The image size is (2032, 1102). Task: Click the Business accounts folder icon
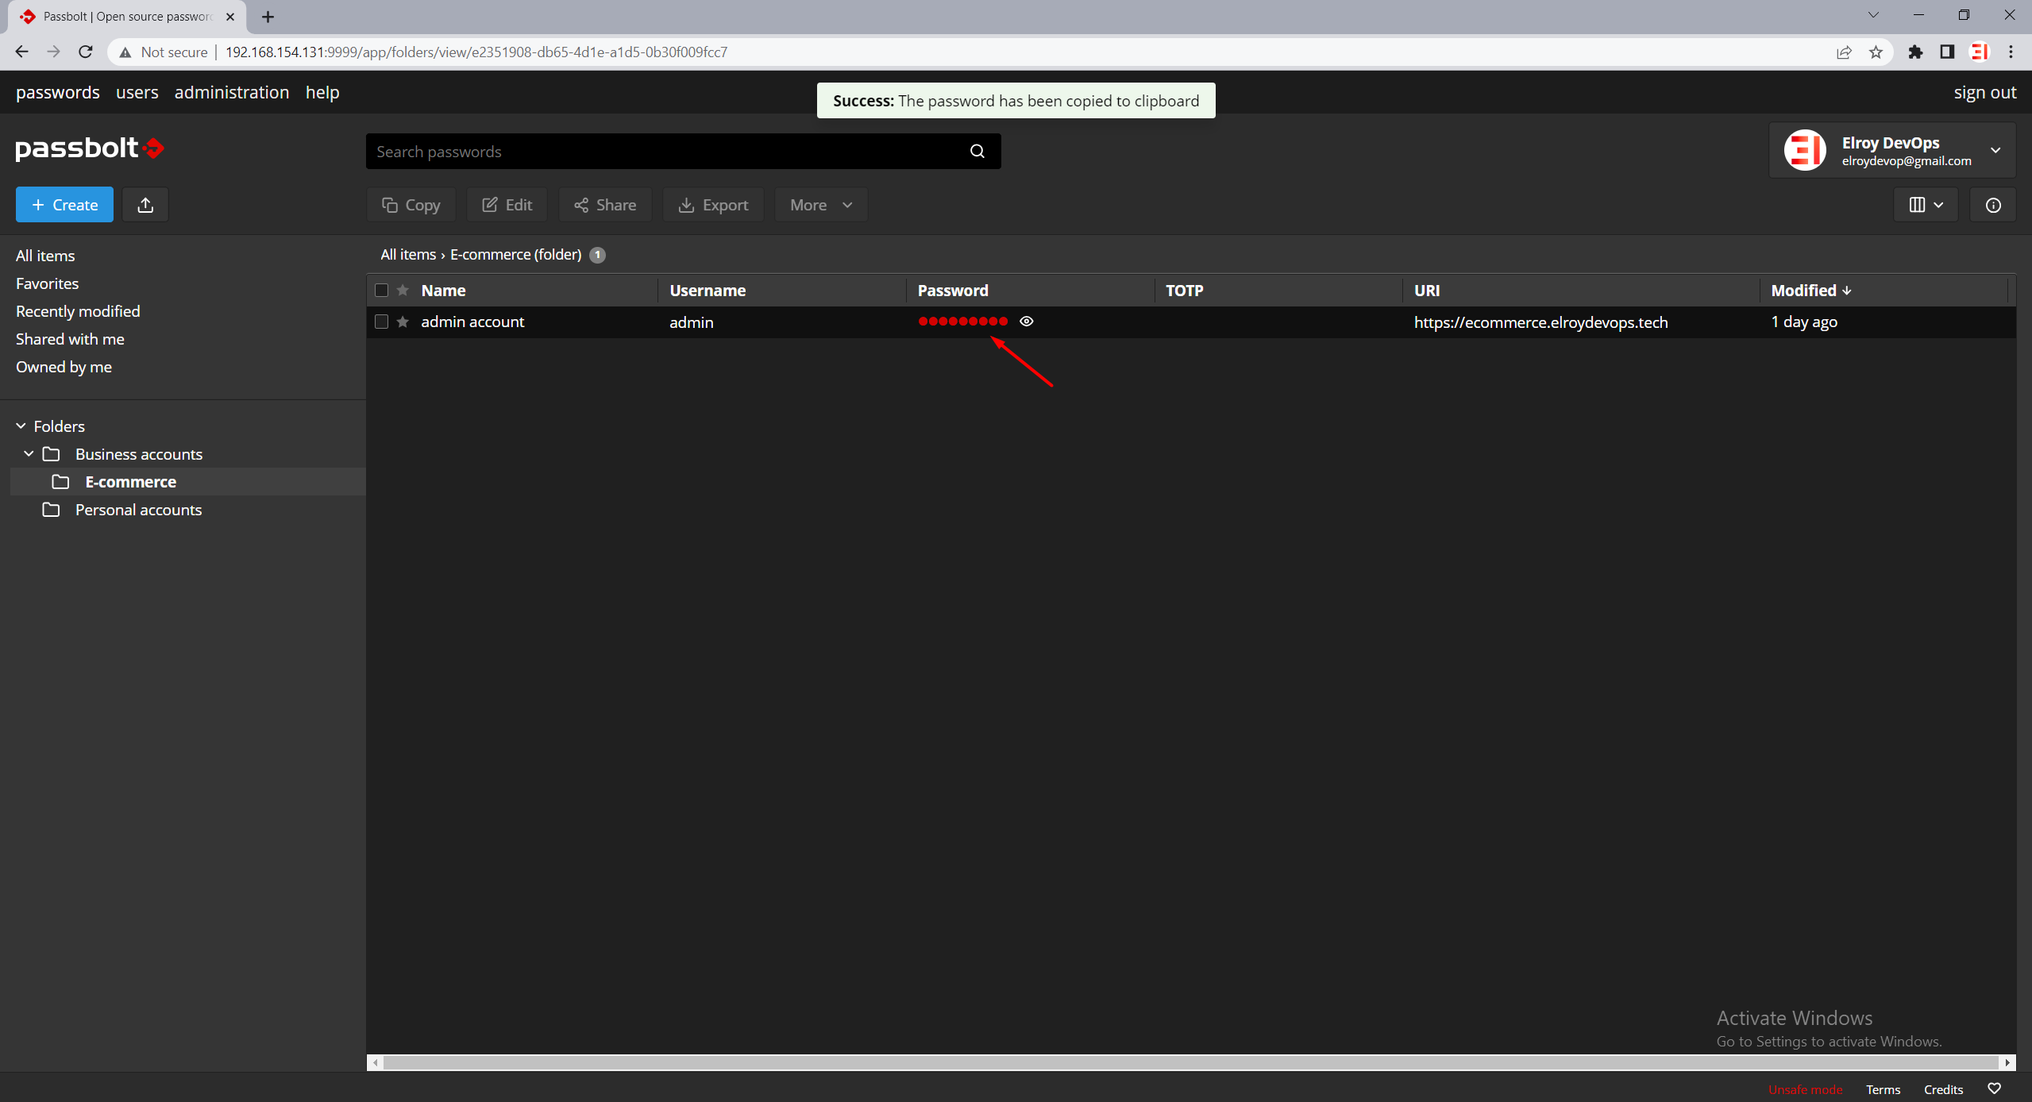click(x=52, y=454)
